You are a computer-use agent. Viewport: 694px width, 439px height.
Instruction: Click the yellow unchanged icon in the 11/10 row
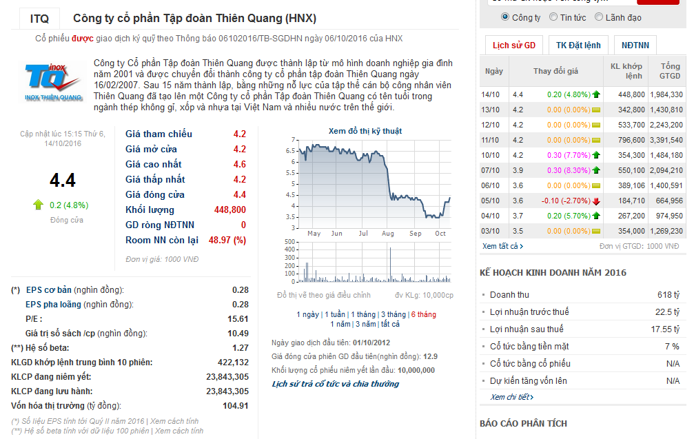point(596,141)
